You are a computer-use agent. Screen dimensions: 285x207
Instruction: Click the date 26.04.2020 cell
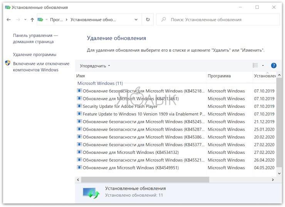point(264,160)
